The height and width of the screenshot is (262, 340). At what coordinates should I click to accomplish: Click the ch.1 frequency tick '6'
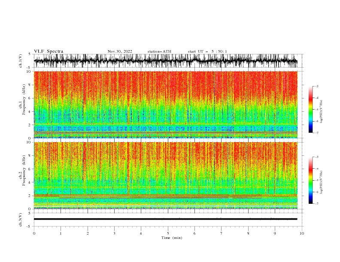tap(30, 98)
